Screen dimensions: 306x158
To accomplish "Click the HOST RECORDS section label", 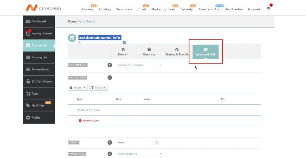I will coord(78,78).
